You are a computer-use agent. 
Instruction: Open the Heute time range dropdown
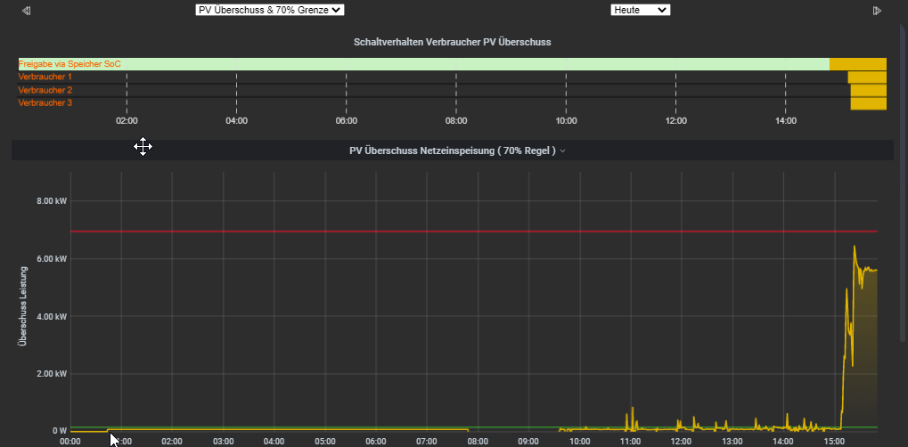[x=641, y=10]
